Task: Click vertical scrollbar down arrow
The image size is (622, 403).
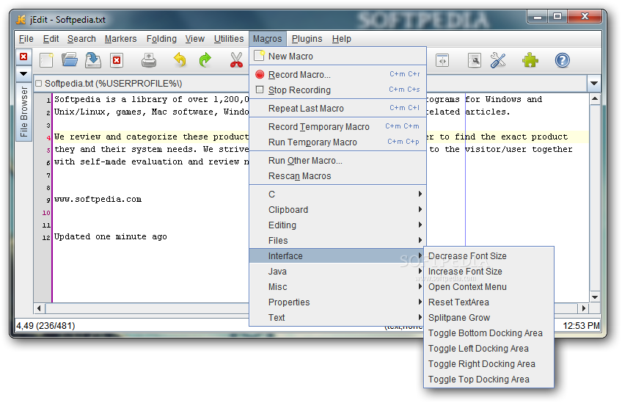Action: click(x=595, y=297)
